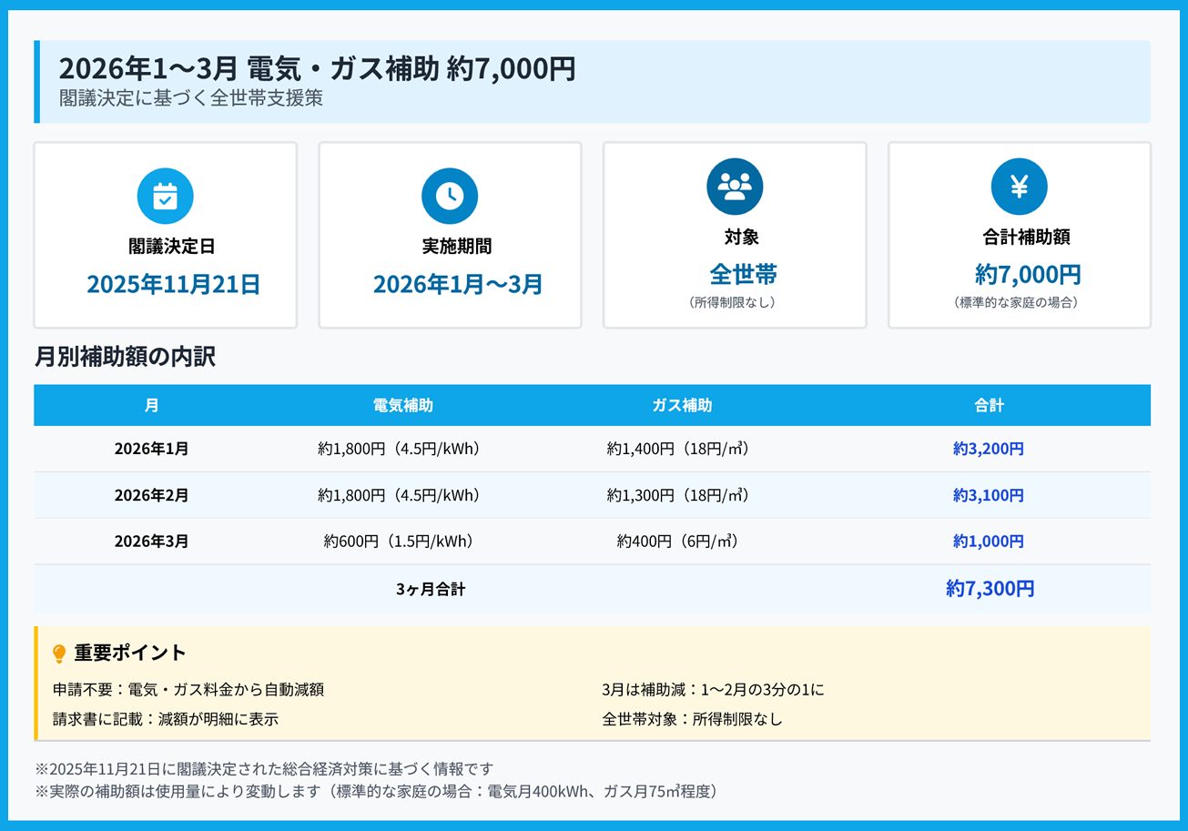Click the 約1,000円 total for March
The width and height of the screenshot is (1188, 831).
[x=989, y=542]
